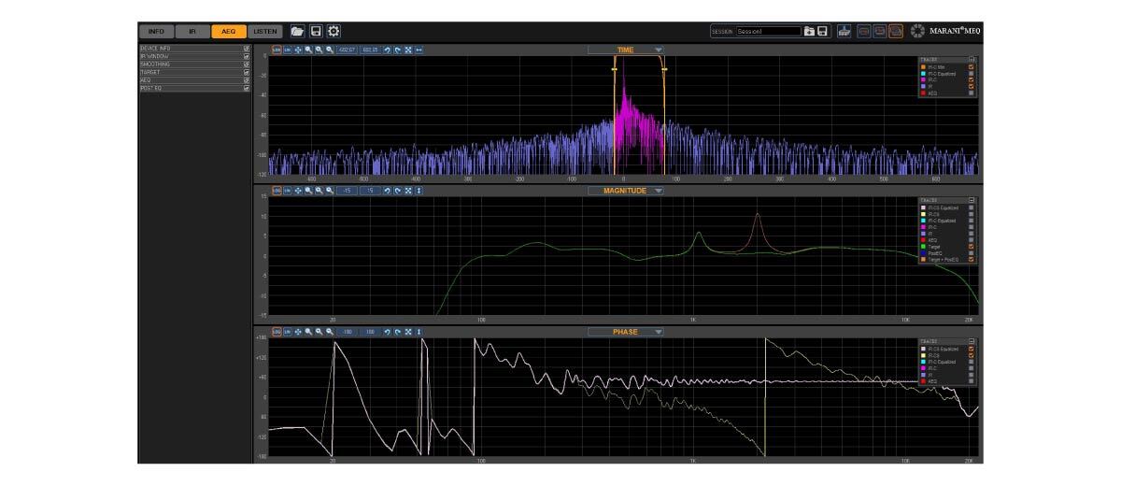The width and height of the screenshot is (1121, 486).
Task: Click the open folder icon in the top toolbar
Action: pos(297,31)
